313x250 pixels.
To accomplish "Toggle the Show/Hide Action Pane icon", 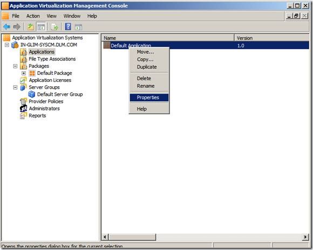I will coord(78,27).
